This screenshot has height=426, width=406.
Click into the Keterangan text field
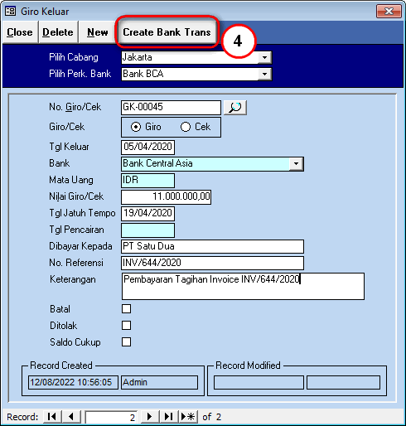[243, 286]
